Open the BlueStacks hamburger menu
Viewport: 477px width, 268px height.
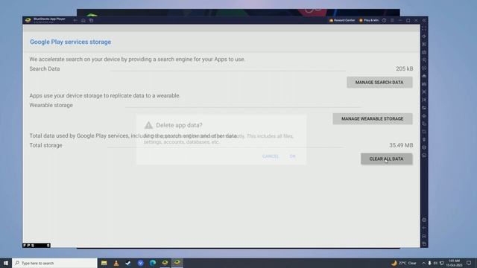click(x=392, y=20)
